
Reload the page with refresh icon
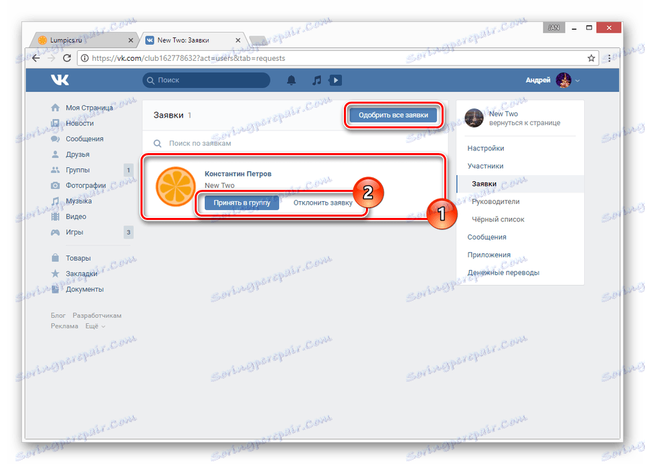coord(67,58)
